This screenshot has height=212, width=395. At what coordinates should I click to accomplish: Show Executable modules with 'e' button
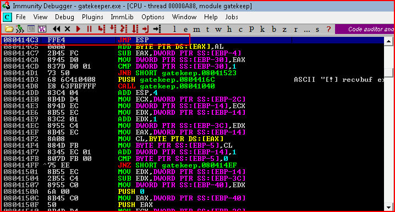pos(185,30)
